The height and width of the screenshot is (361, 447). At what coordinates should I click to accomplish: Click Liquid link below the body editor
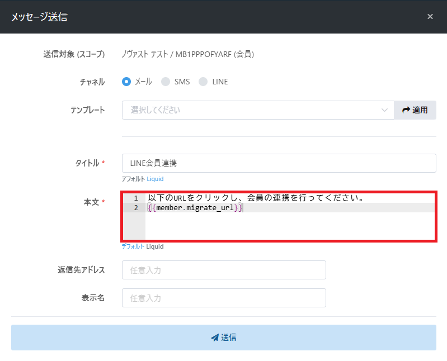point(156,246)
